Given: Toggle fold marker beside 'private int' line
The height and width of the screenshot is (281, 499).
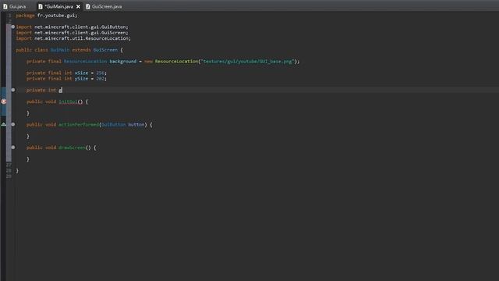Looking at the screenshot, I should [13, 90].
